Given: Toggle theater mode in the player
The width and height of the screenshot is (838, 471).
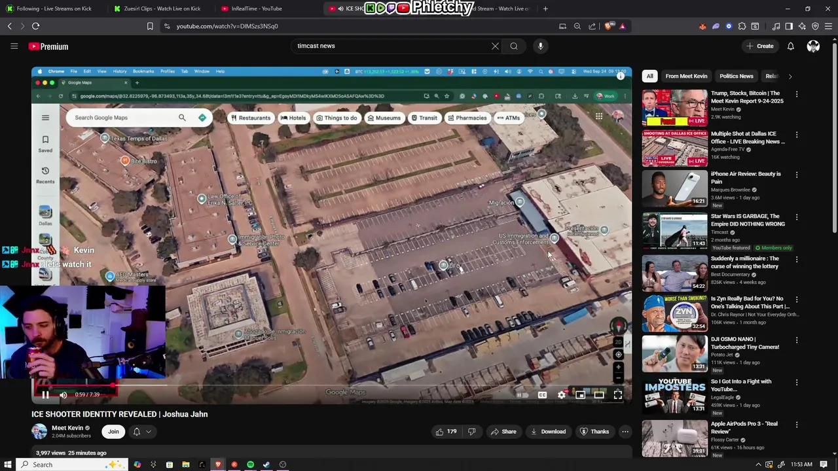Looking at the screenshot, I should pyautogui.click(x=599, y=394).
